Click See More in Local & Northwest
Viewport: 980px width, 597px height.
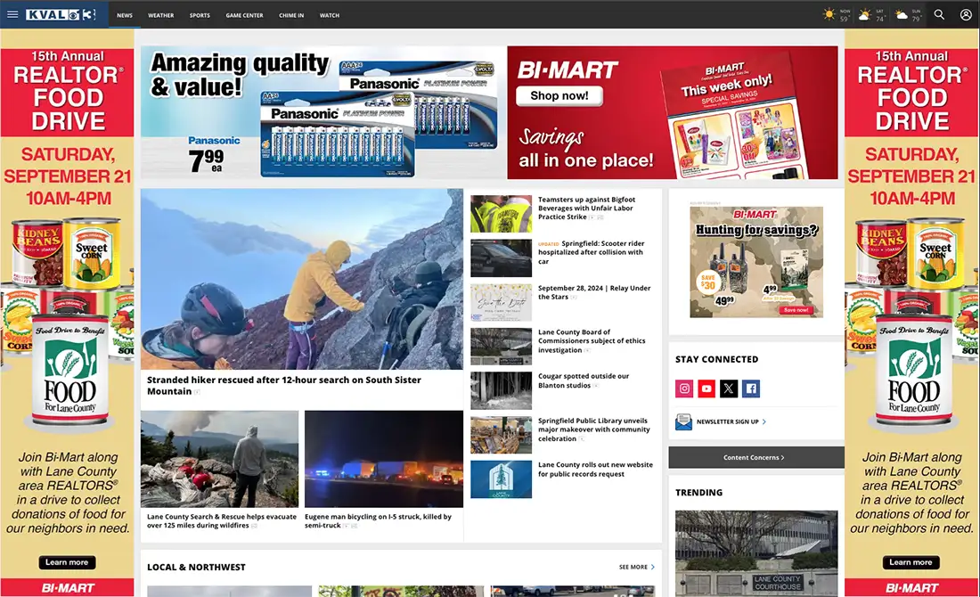click(637, 567)
